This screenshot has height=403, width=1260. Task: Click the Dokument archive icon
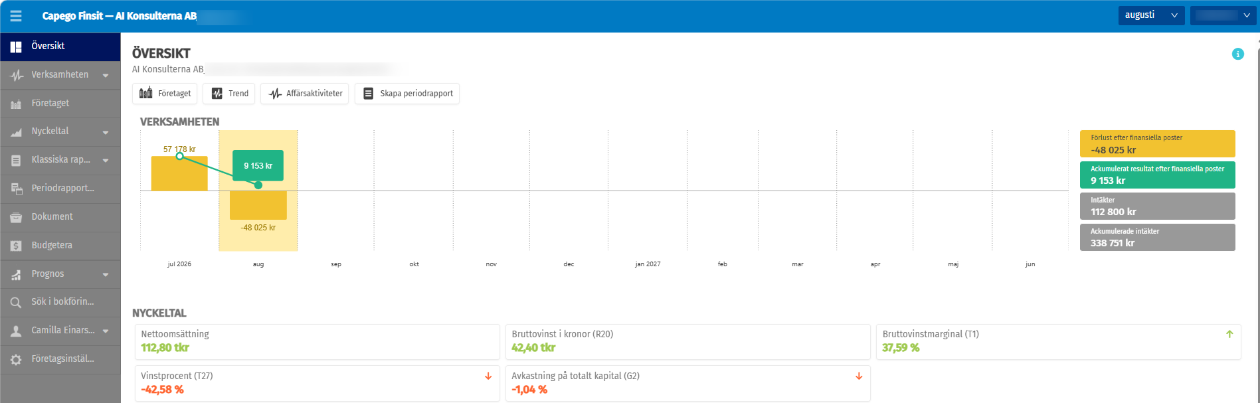(16, 217)
